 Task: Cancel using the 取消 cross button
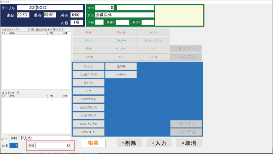pyautogui.click(x=189, y=143)
